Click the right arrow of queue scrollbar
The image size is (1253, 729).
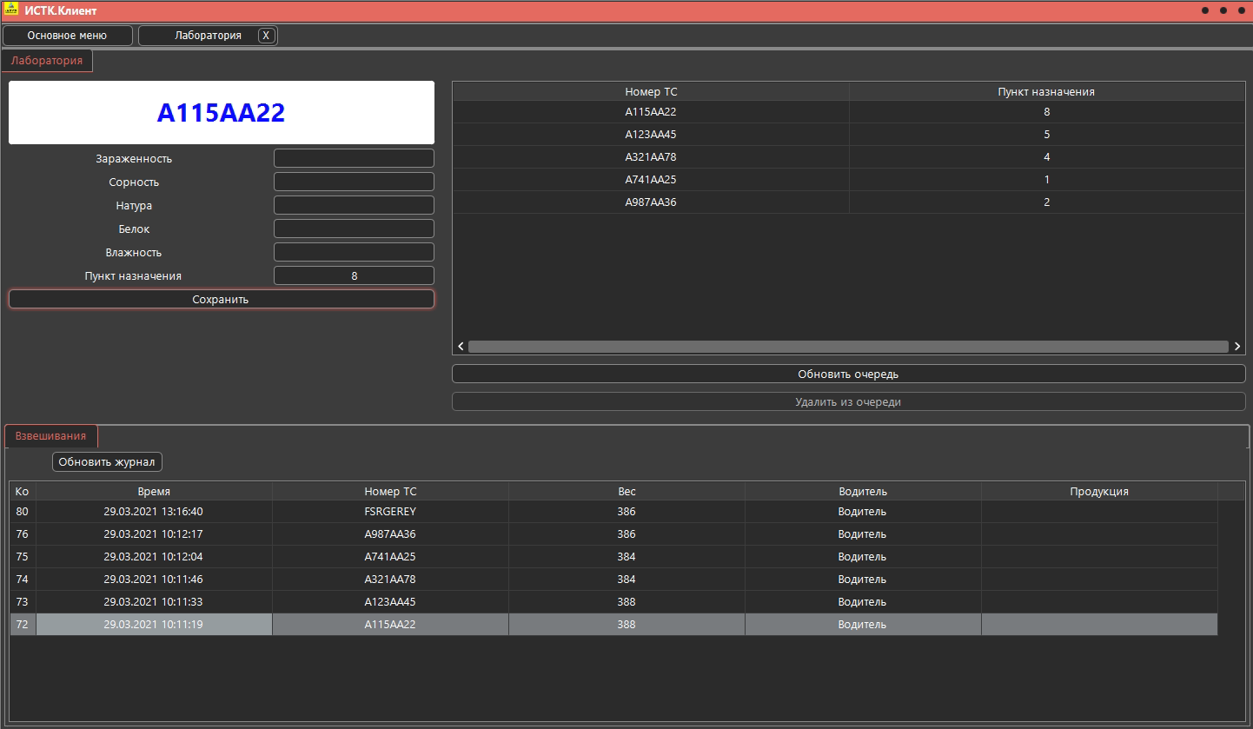coord(1237,346)
